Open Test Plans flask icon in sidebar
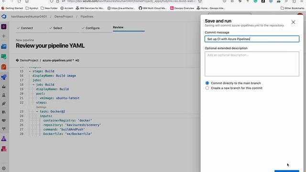Viewport: 306px width, 172px height. [4, 139]
